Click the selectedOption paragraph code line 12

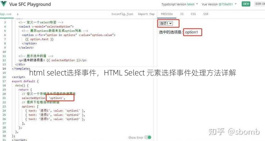point(52,60)
